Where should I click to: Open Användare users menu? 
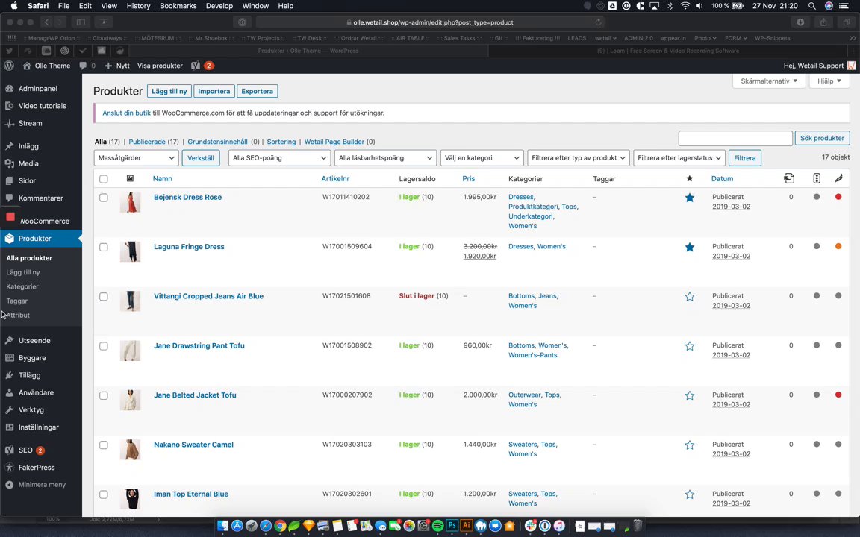coord(36,392)
